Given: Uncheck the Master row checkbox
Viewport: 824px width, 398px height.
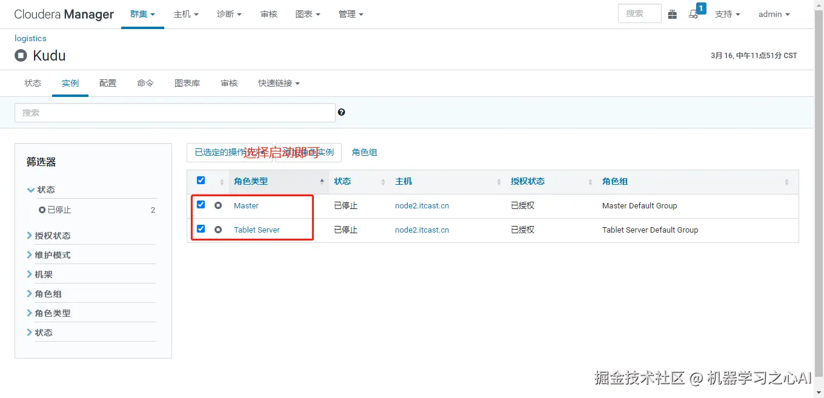Looking at the screenshot, I should pos(201,205).
